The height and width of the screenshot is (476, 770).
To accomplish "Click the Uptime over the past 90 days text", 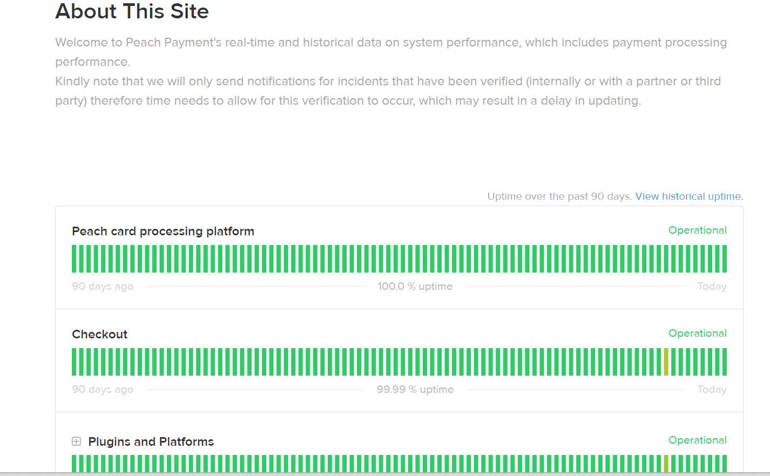I will pyautogui.click(x=559, y=196).
